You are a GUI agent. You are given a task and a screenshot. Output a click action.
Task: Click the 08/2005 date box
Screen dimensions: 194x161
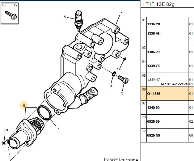[x=112, y=160]
